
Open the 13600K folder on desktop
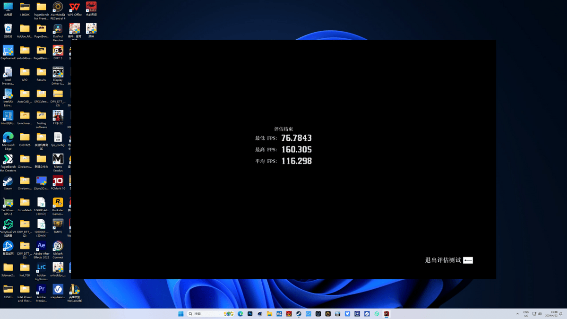(x=25, y=9)
